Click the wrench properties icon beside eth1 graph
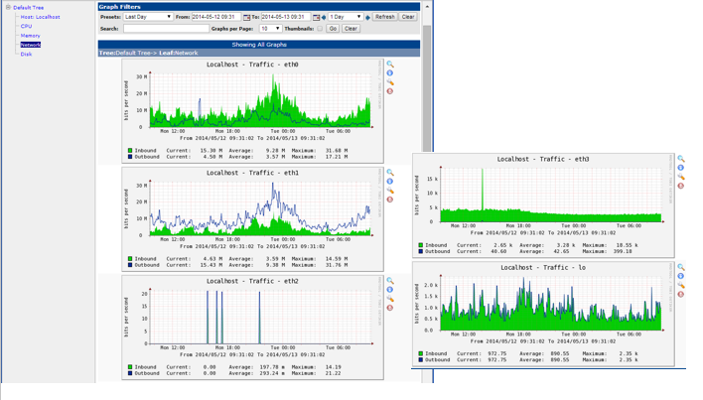The height and width of the screenshot is (400, 703). pos(390,191)
